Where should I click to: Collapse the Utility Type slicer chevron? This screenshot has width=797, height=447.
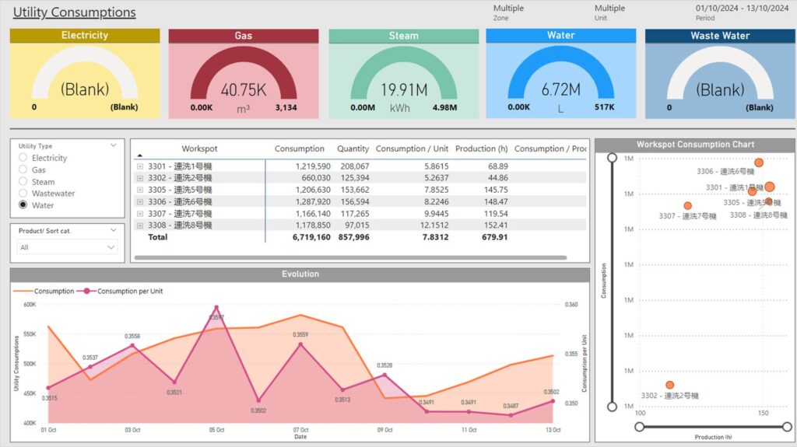pos(114,145)
